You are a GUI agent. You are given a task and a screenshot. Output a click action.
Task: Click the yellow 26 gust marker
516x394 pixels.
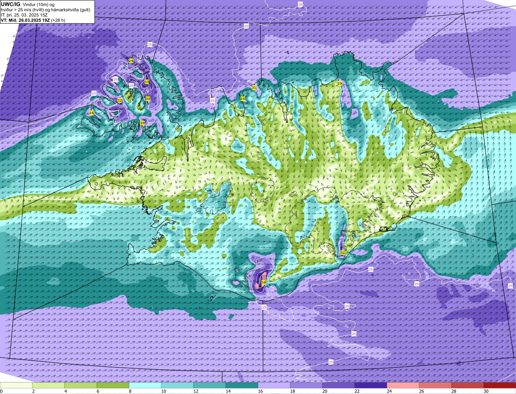(x=92, y=113)
